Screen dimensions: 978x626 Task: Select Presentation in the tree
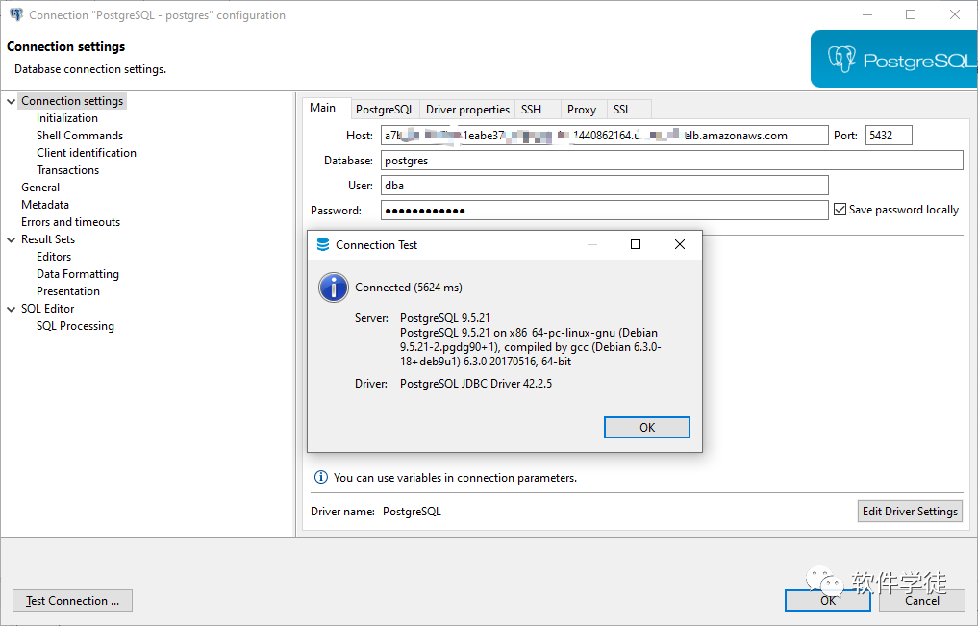click(x=68, y=291)
